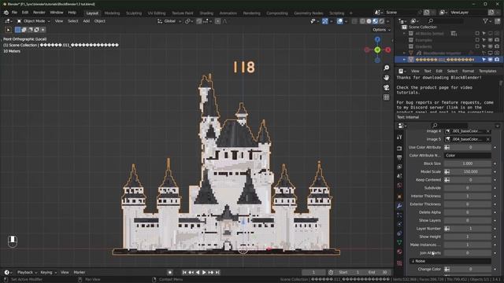Switch to rendered viewport shading

tap(381, 21)
